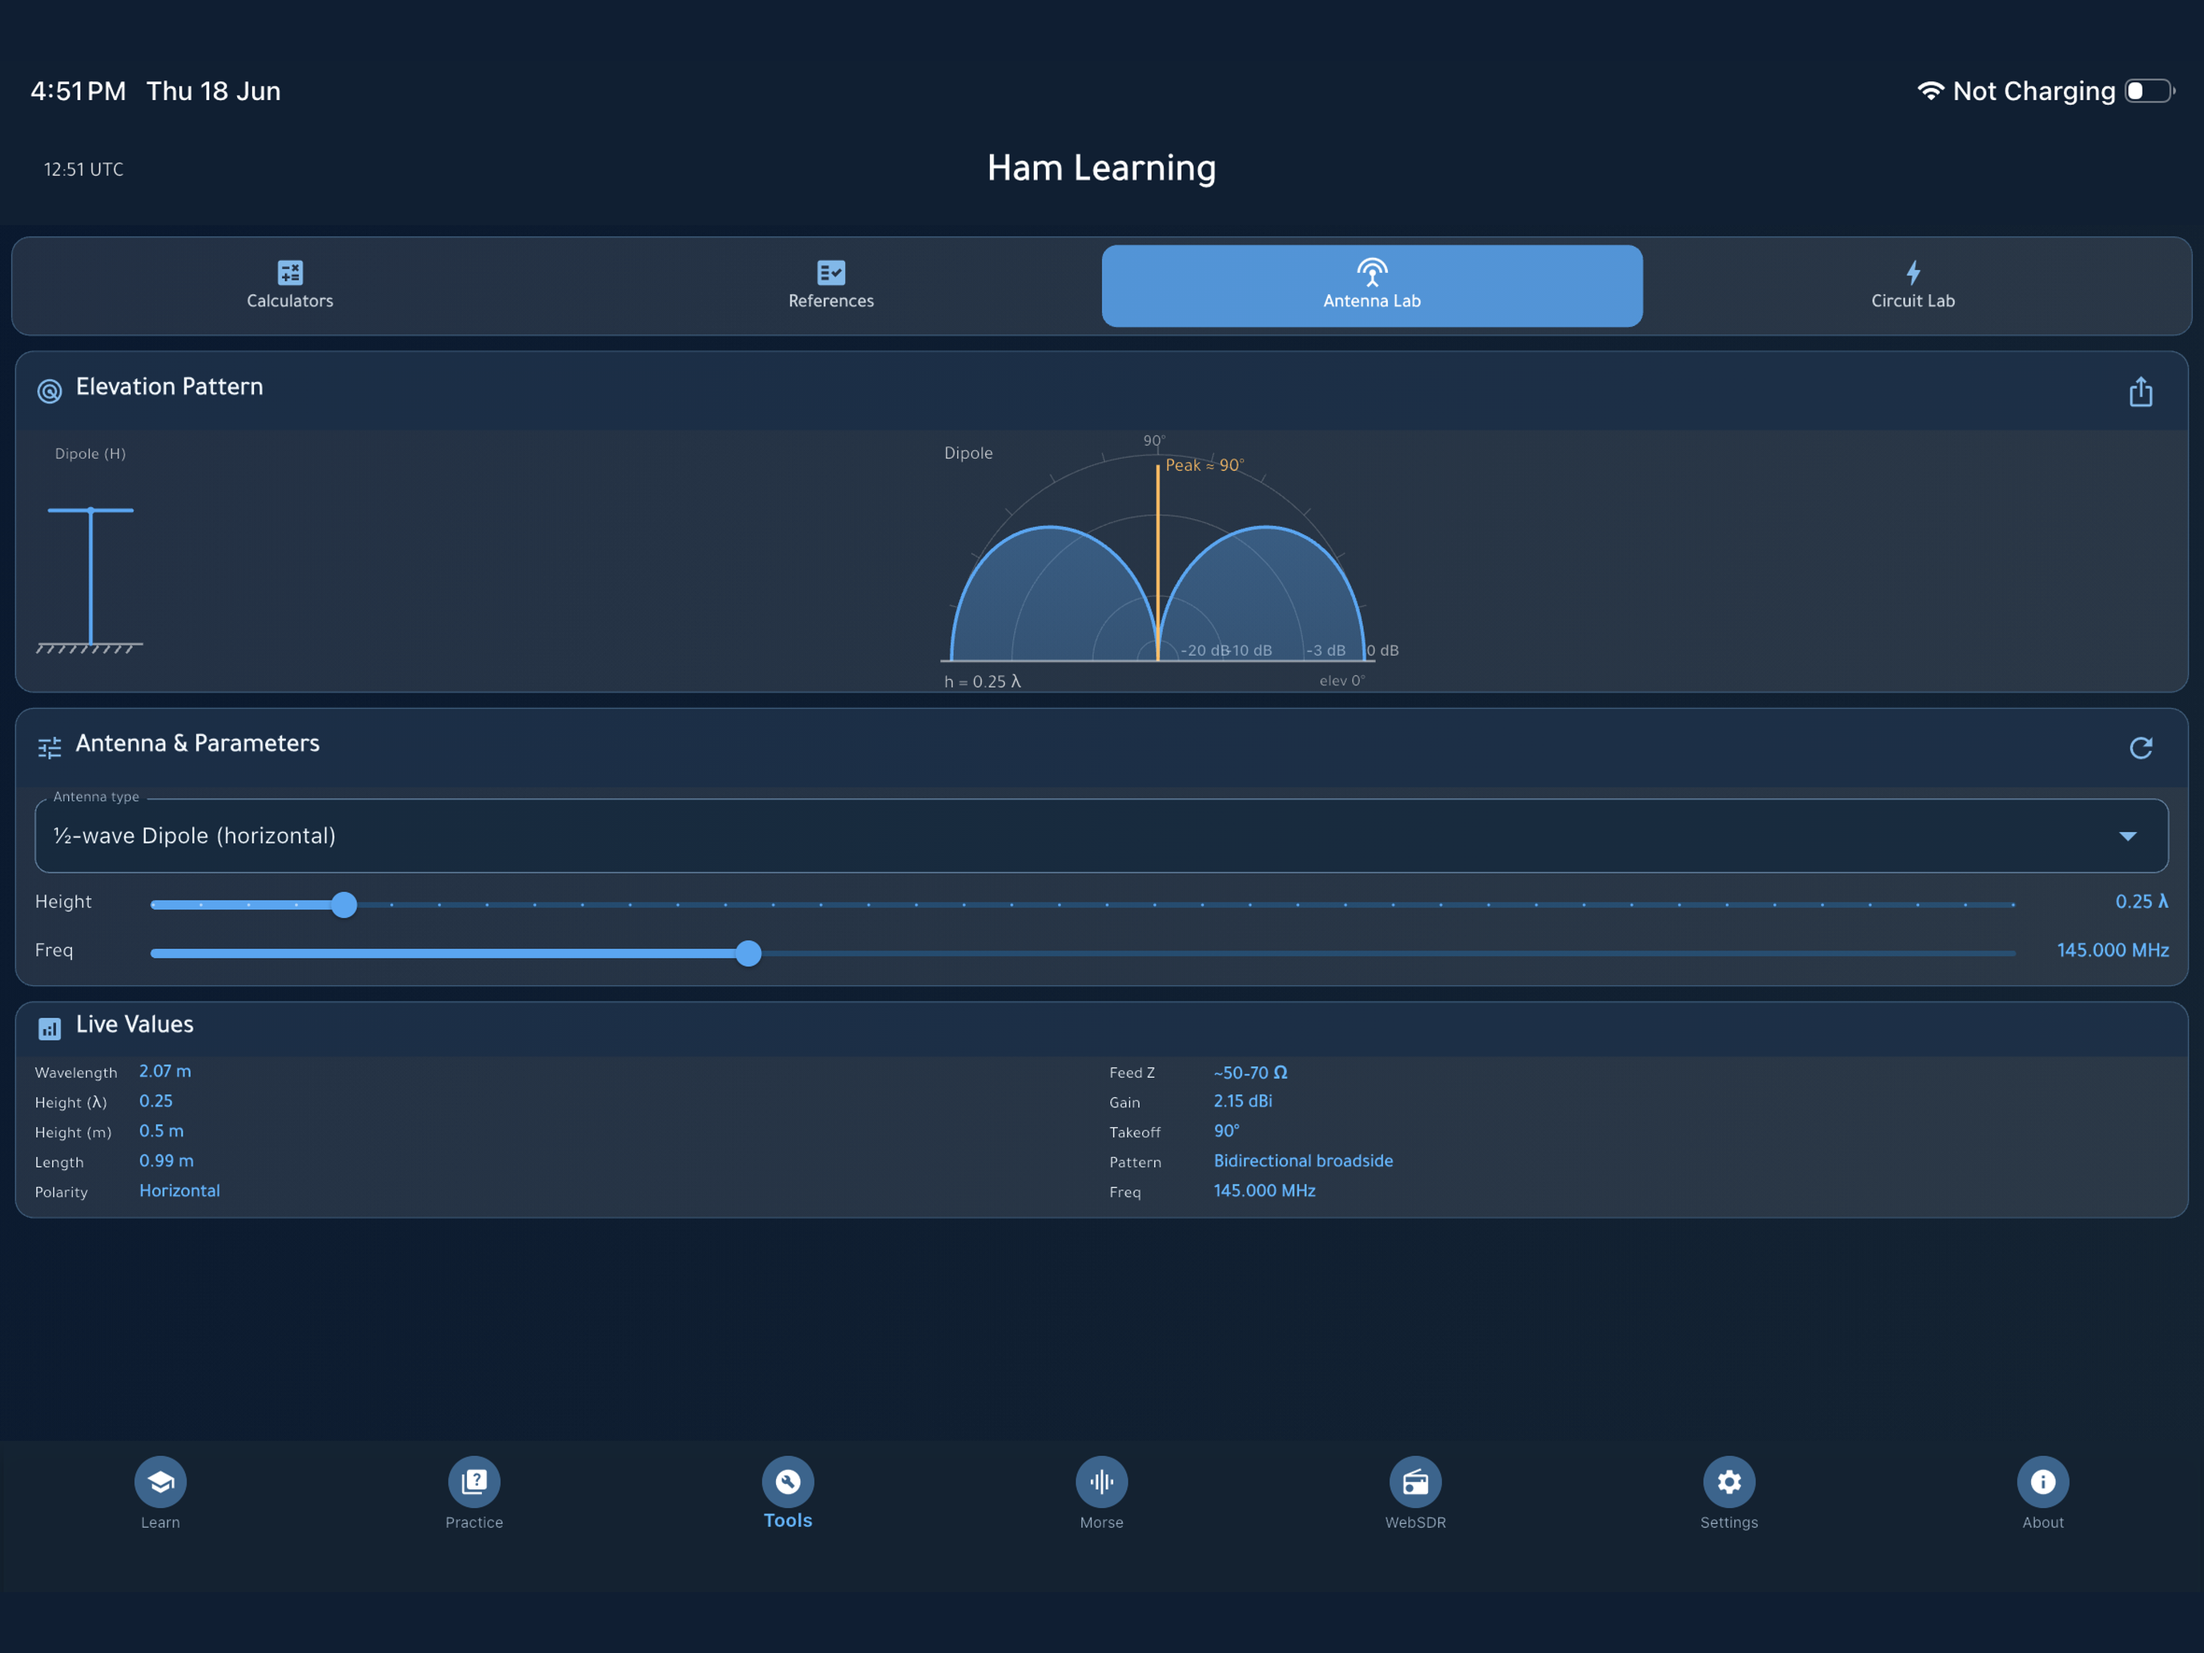Click the '-3 dB' ring label
Image resolution: width=2204 pixels, height=1653 pixels.
point(1326,650)
